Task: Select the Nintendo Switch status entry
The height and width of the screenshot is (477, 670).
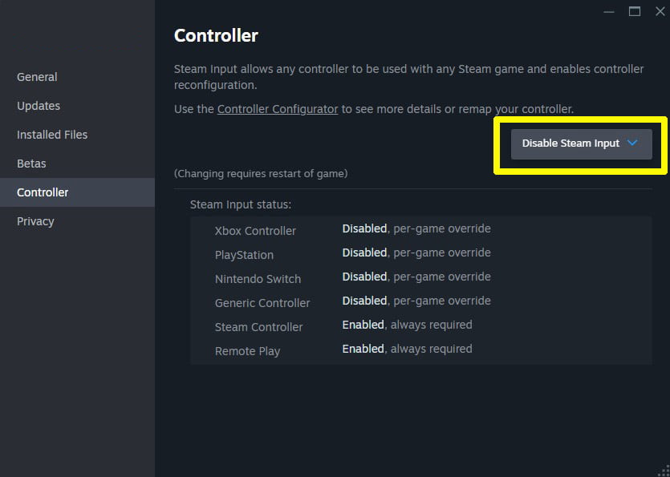Action: 258,279
